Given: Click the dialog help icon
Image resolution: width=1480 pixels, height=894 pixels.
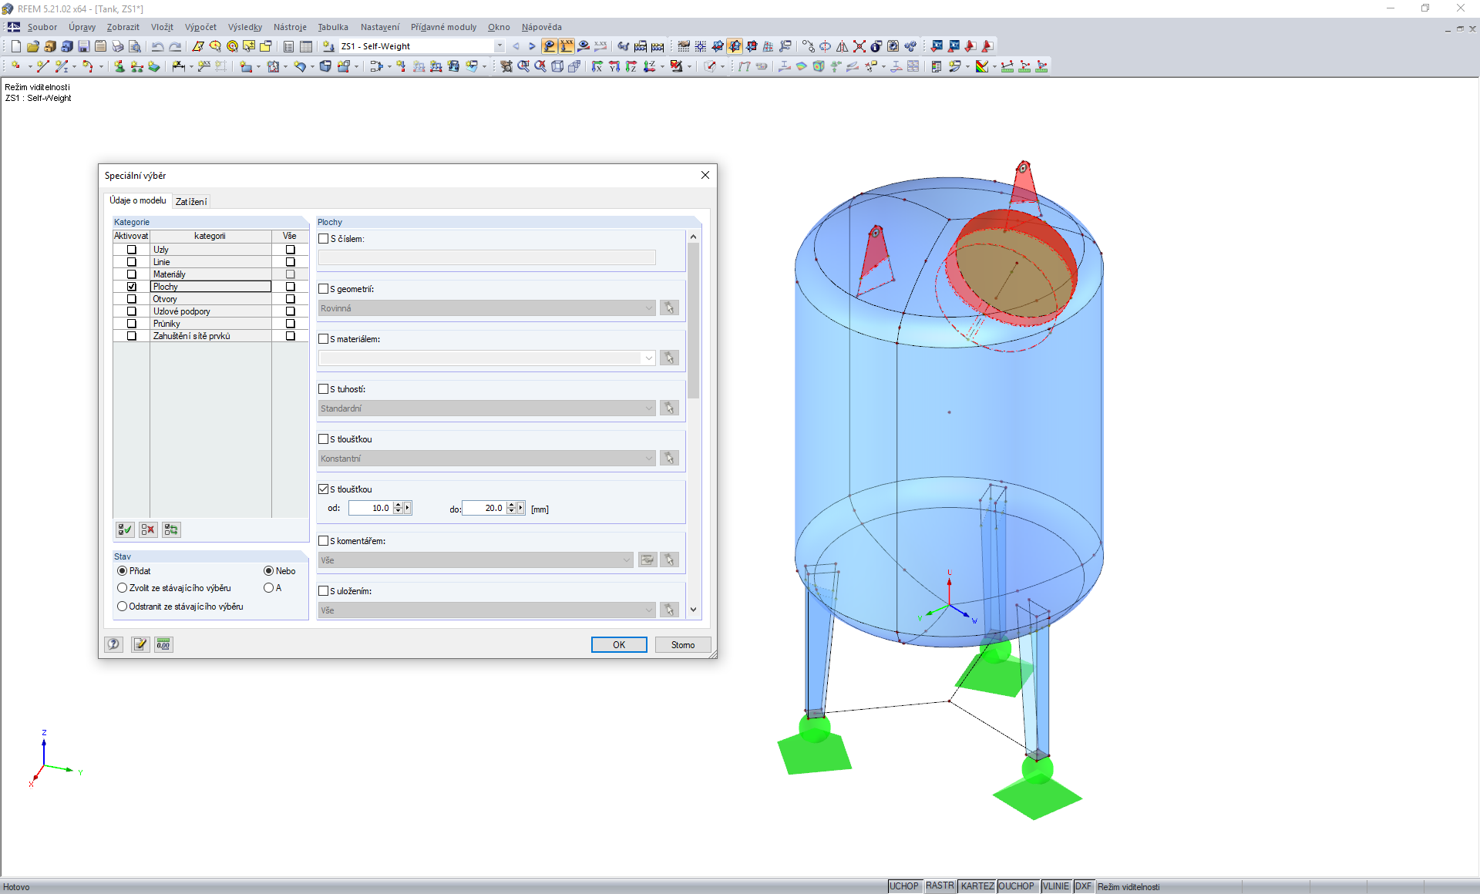Looking at the screenshot, I should (x=113, y=644).
